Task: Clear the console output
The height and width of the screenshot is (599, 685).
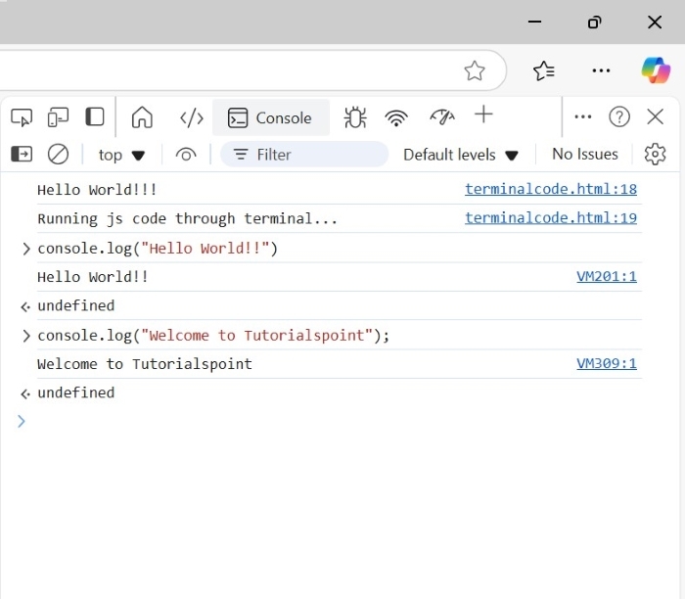Action: coord(59,155)
